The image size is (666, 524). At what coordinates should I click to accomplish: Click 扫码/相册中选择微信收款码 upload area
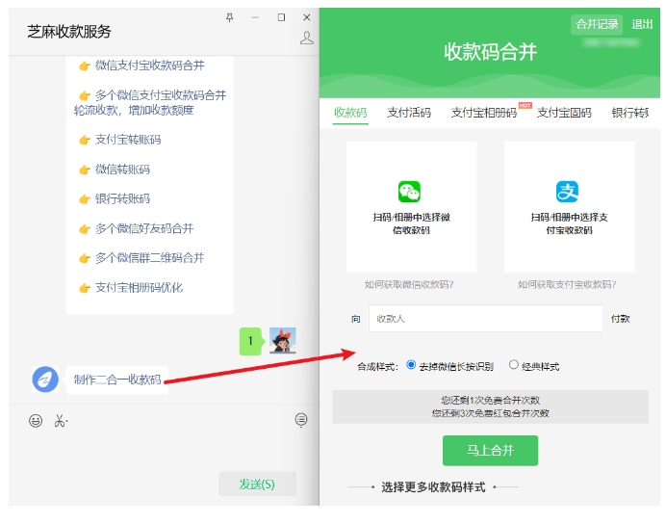[411, 207]
